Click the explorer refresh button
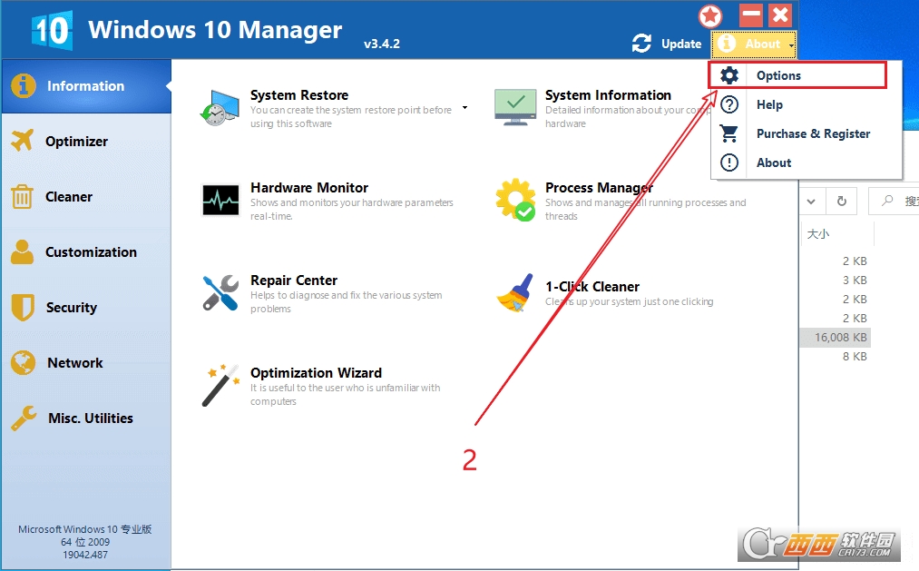 pos(842,202)
